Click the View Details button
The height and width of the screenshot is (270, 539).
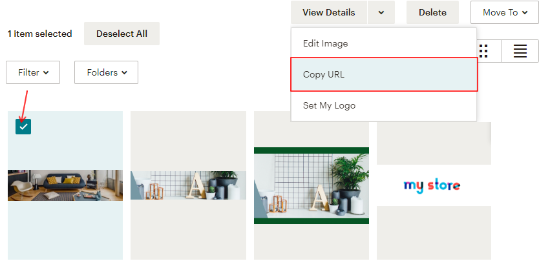pyautogui.click(x=328, y=12)
